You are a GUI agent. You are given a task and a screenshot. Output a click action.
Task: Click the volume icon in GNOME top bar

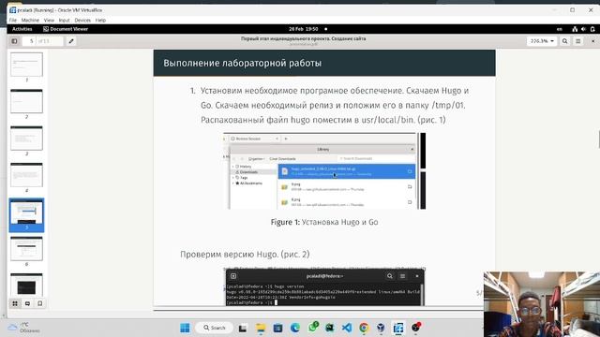583,29
